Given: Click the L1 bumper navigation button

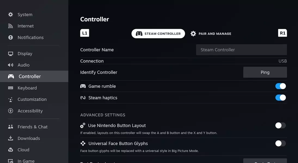Looking at the screenshot, I should (85, 33).
